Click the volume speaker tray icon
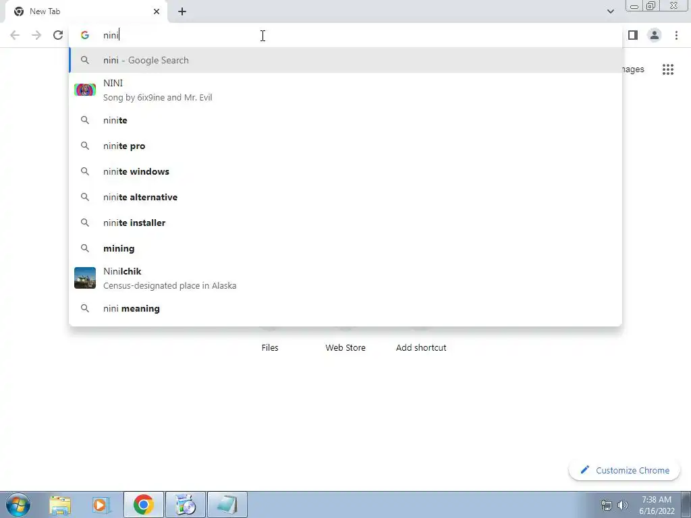Screen dimensions: 691x518 (x=623, y=505)
